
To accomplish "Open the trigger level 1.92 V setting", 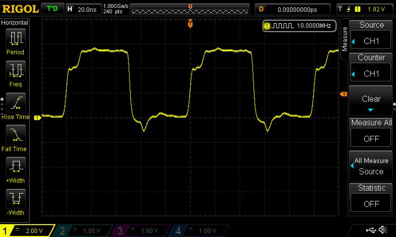I will (376, 10).
